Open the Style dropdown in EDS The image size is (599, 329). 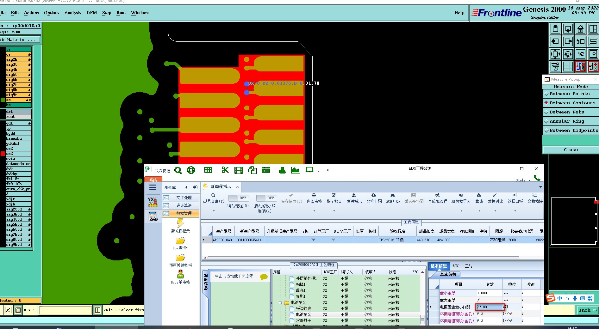click(522, 180)
